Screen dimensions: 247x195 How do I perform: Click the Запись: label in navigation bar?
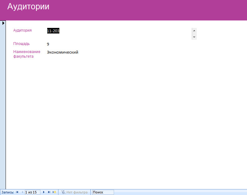point(8,192)
